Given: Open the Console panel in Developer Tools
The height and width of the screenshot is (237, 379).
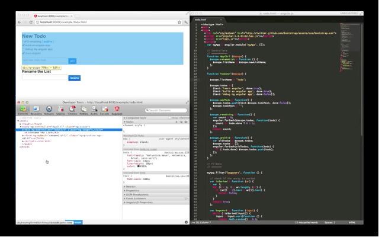Looking at the screenshot, I should tap(105, 110).
